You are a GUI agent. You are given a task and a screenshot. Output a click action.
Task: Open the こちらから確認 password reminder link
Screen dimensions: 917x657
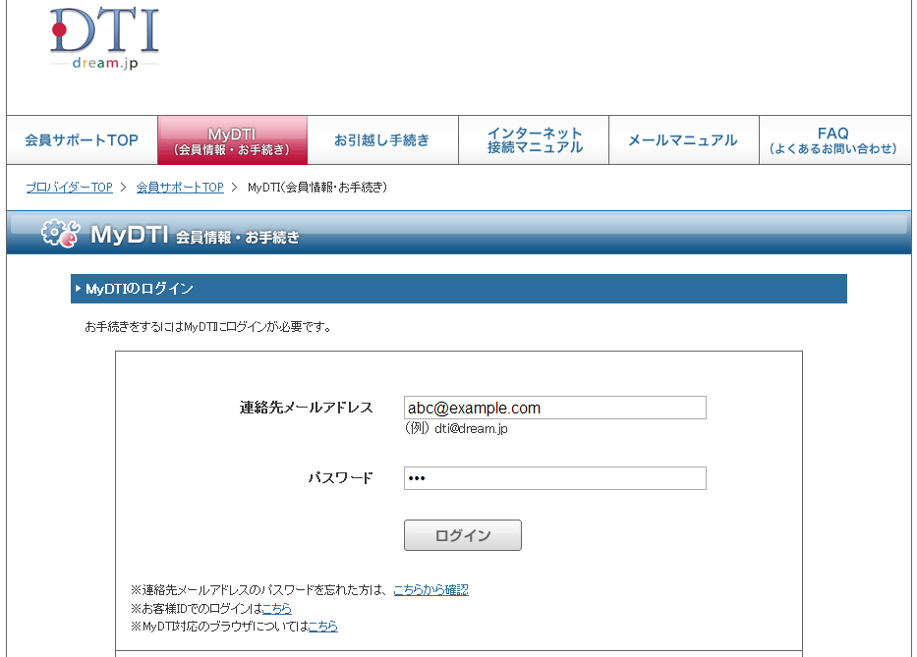point(431,590)
